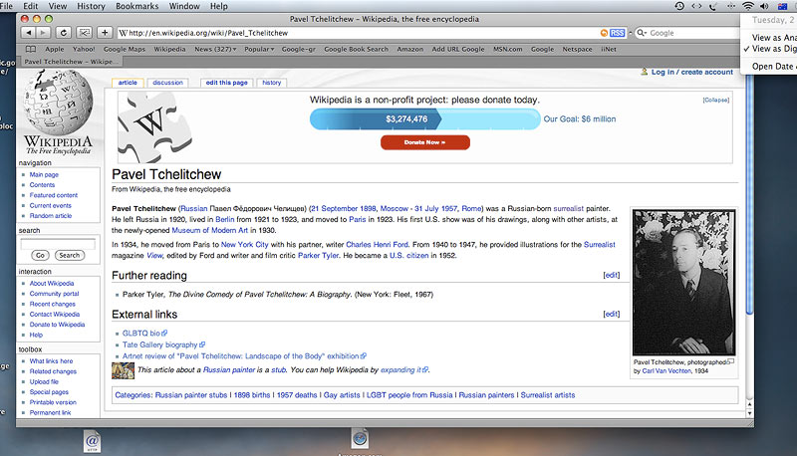Click the orange icon beside RSS badge

604,33
